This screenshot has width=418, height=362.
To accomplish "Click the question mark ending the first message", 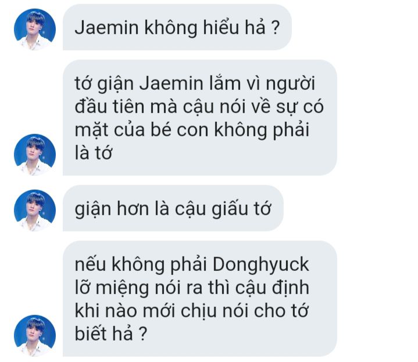I will coord(276,27).
